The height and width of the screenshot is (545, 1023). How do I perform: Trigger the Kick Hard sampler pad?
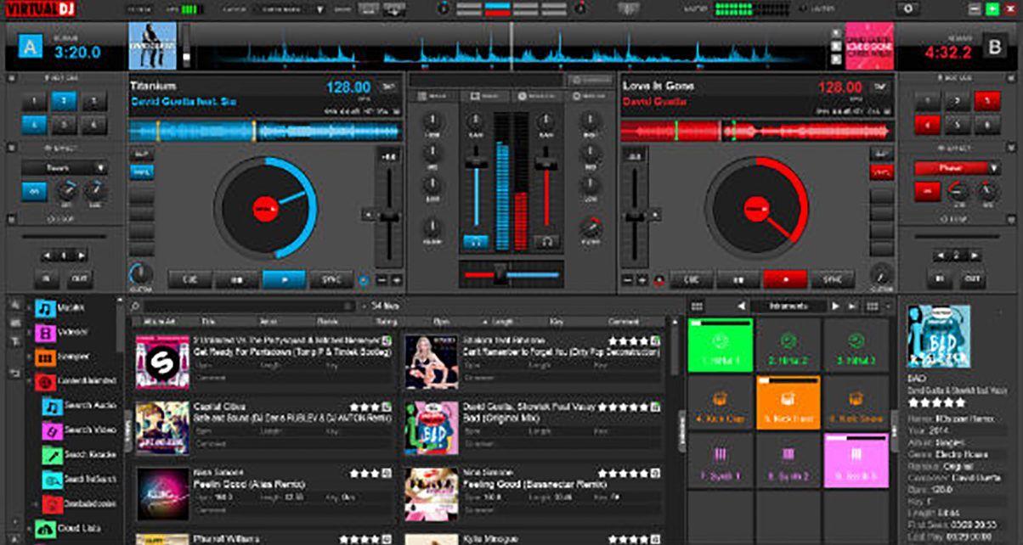(788, 402)
